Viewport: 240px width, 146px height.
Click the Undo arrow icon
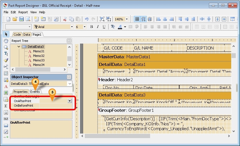click(x=87, y=19)
